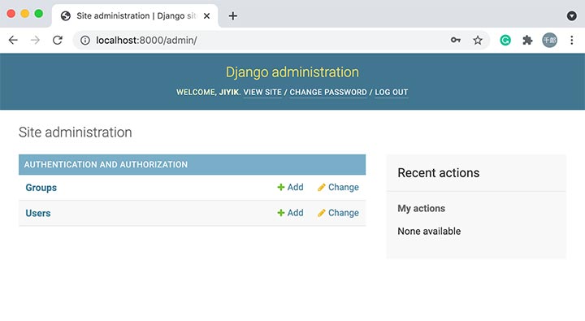Viewport: 585px width, 321px height.
Task: Click the Site administration heading
Action: 76,132
